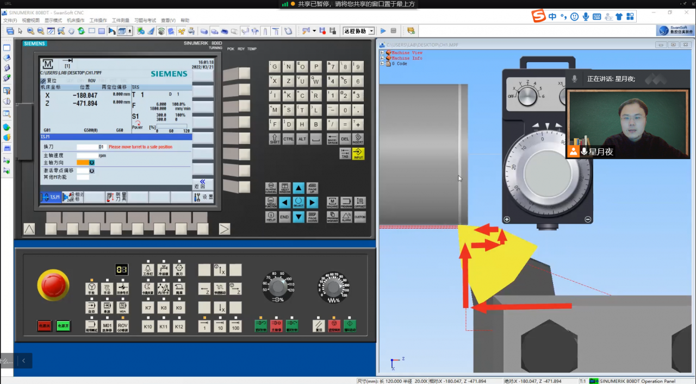The image size is (696, 384).
Task: Select the increment 100 key
Action: coord(235,326)
